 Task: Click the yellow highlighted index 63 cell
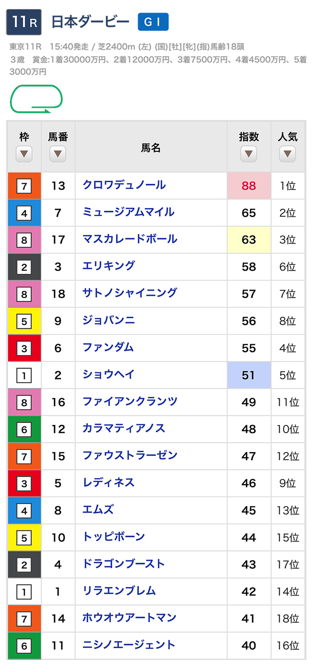click(249, 240)
